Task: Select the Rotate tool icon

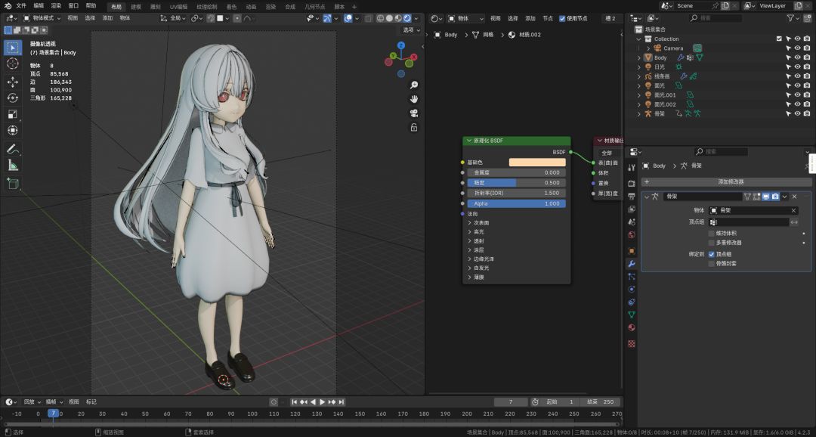Action: pos(13,98)
